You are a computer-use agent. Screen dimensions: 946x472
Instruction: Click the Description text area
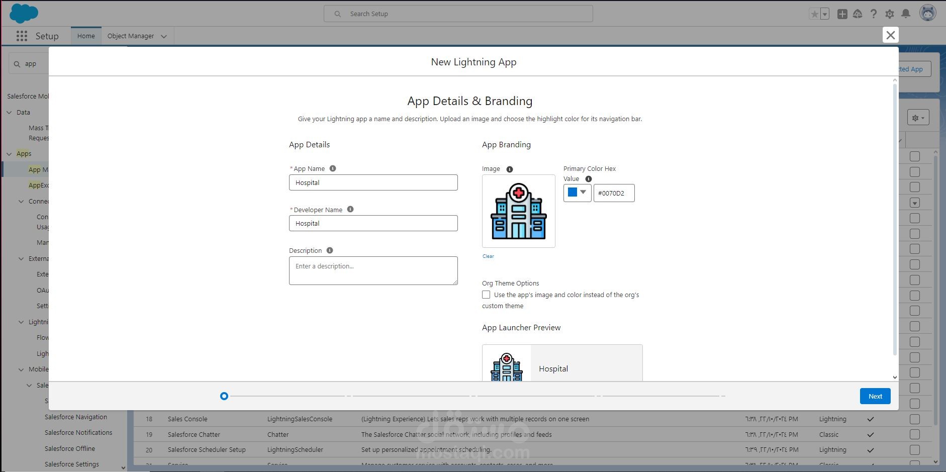click(373, 270)
